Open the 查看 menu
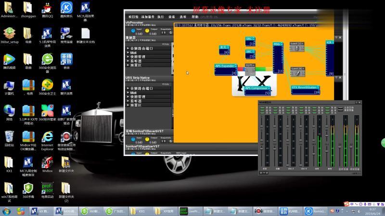385x216 pixels. 172,17
